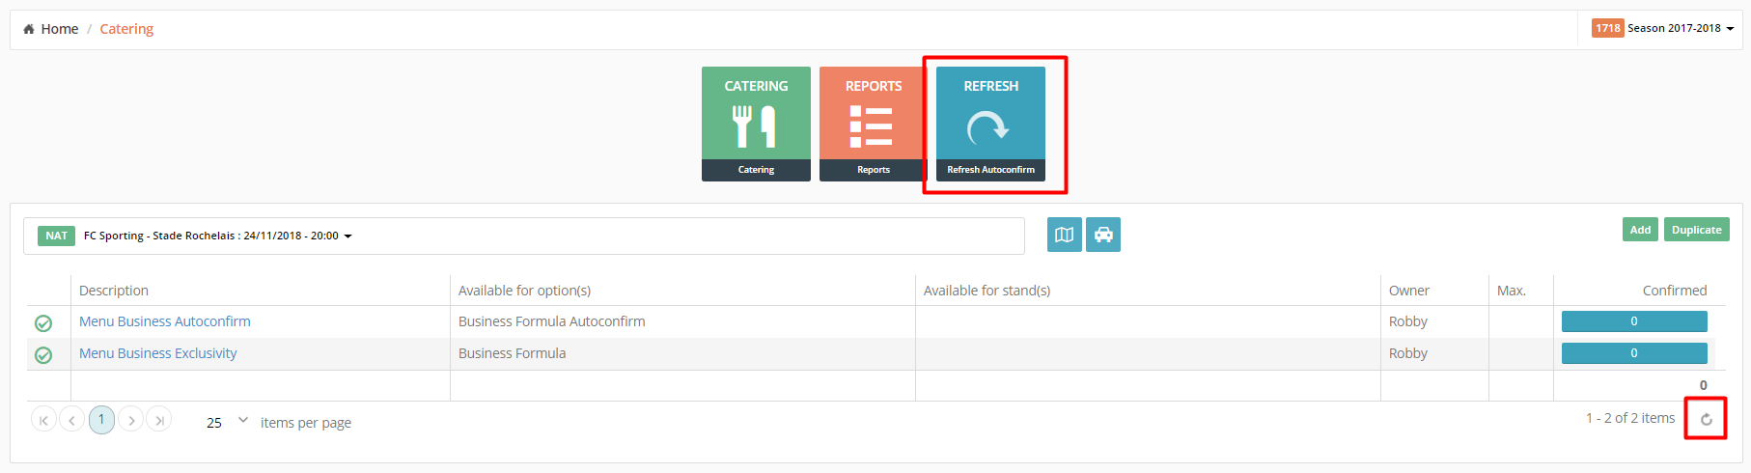Click the Duplicate button
1751x473 pixels.
point(1696,230)
